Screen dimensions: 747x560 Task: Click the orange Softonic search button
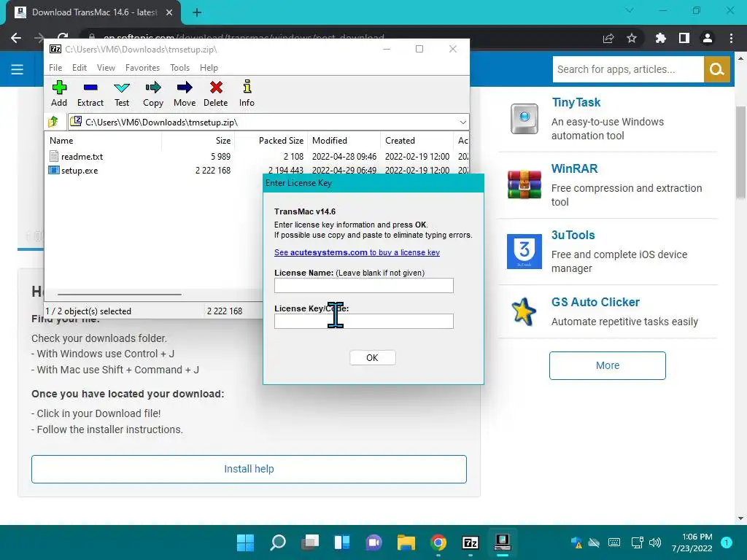(716, 69)
